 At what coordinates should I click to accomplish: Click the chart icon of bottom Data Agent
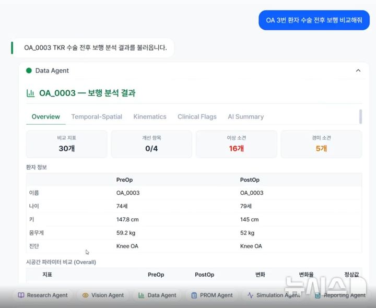141,295
